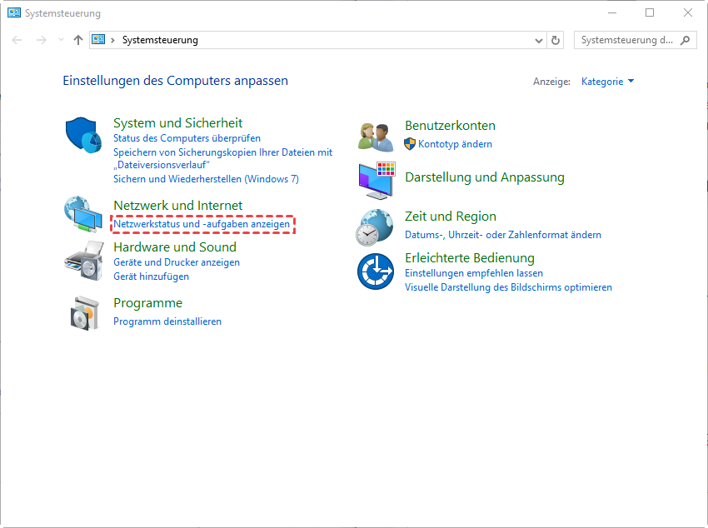Open Programm deinstallieren link

167,321
